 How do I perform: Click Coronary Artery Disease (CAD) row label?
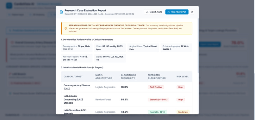77,87
